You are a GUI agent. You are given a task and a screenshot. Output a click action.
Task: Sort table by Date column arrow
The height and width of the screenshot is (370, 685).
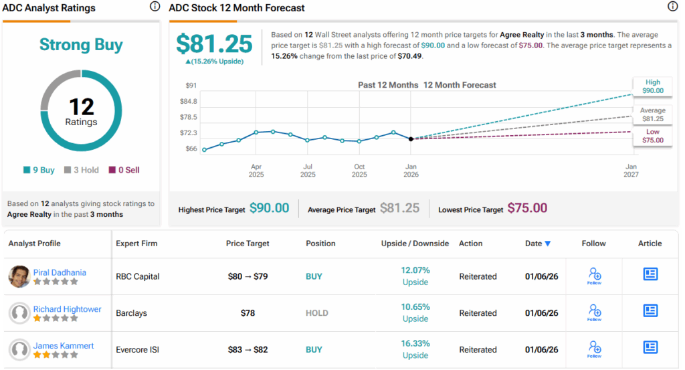click(548, 244)
